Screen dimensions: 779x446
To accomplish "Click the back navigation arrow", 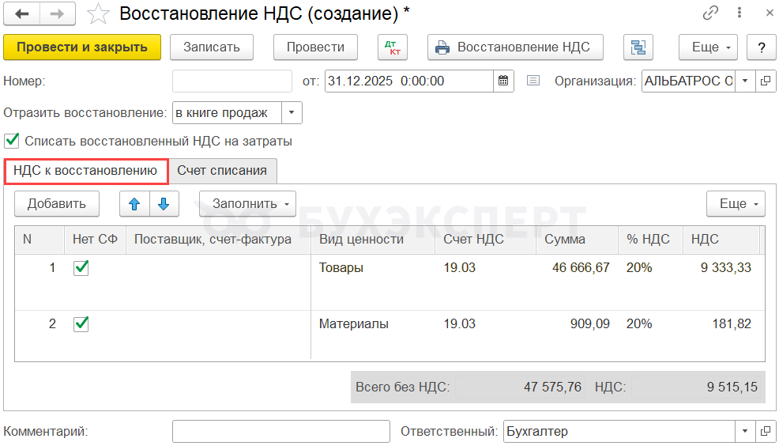I will pyautogui.click(x=22, y=13).
